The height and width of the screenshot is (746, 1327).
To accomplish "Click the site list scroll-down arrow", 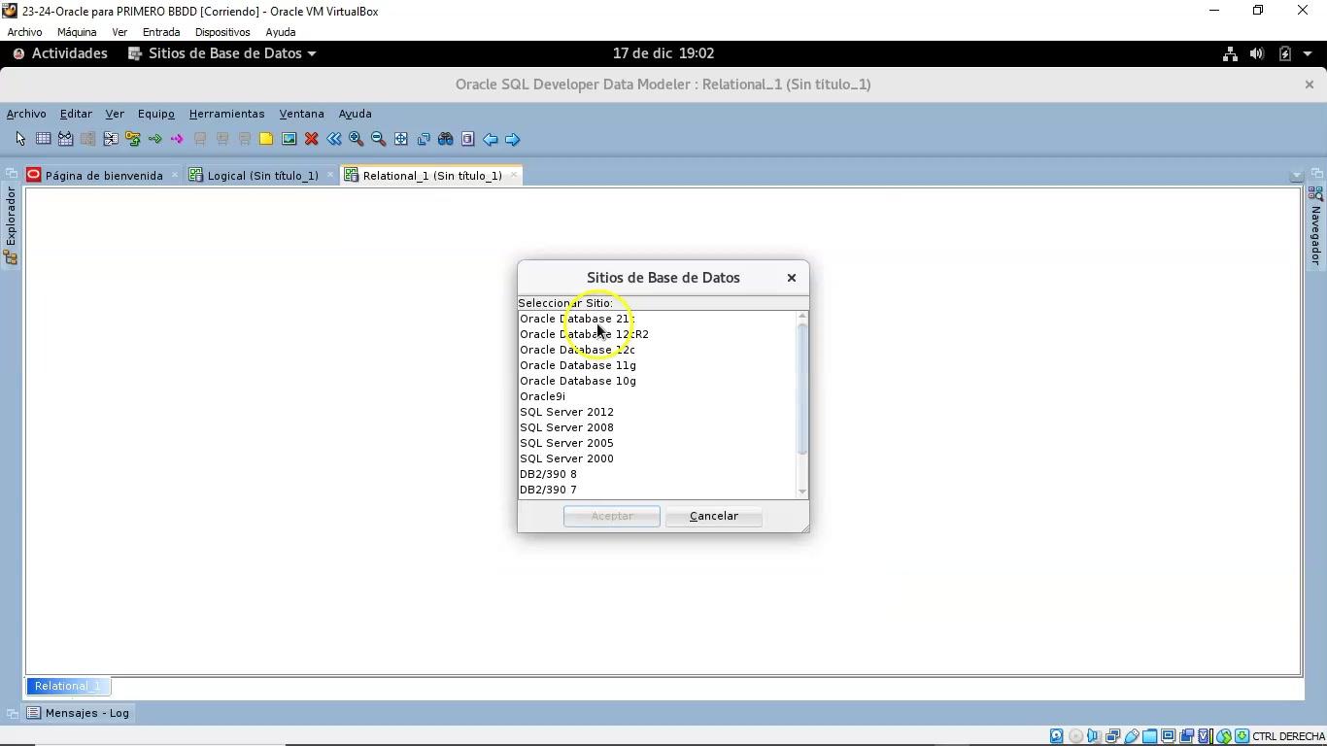I will click(x=802, y=492).
